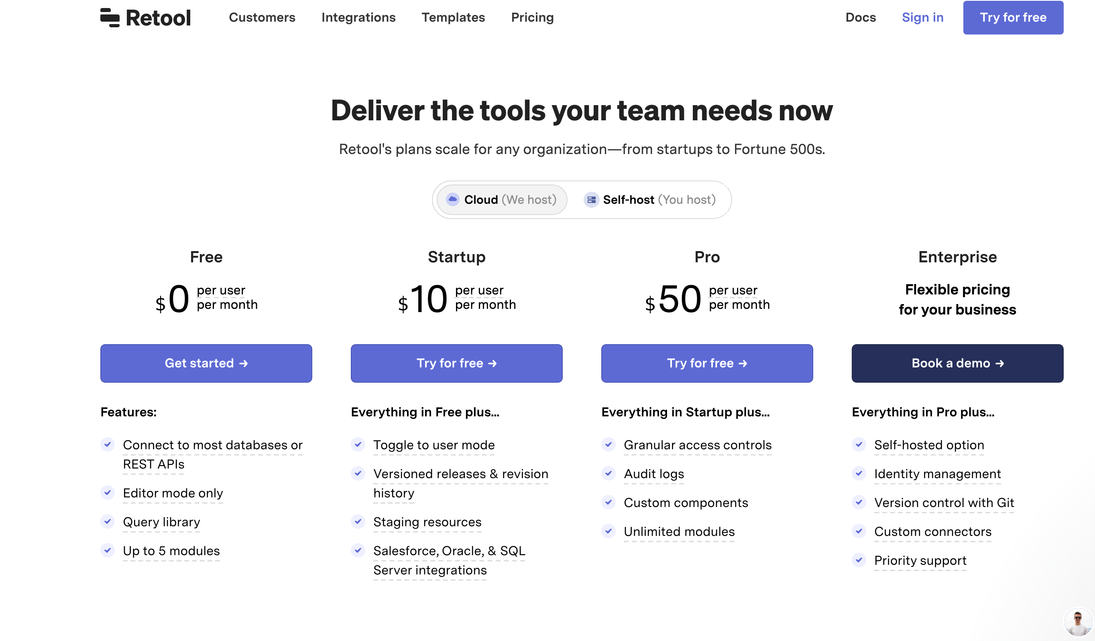Click the checkmark beside Priority support
Image resolution: width=1095 pixels, height=641 pixels.
tap(859, 560)
